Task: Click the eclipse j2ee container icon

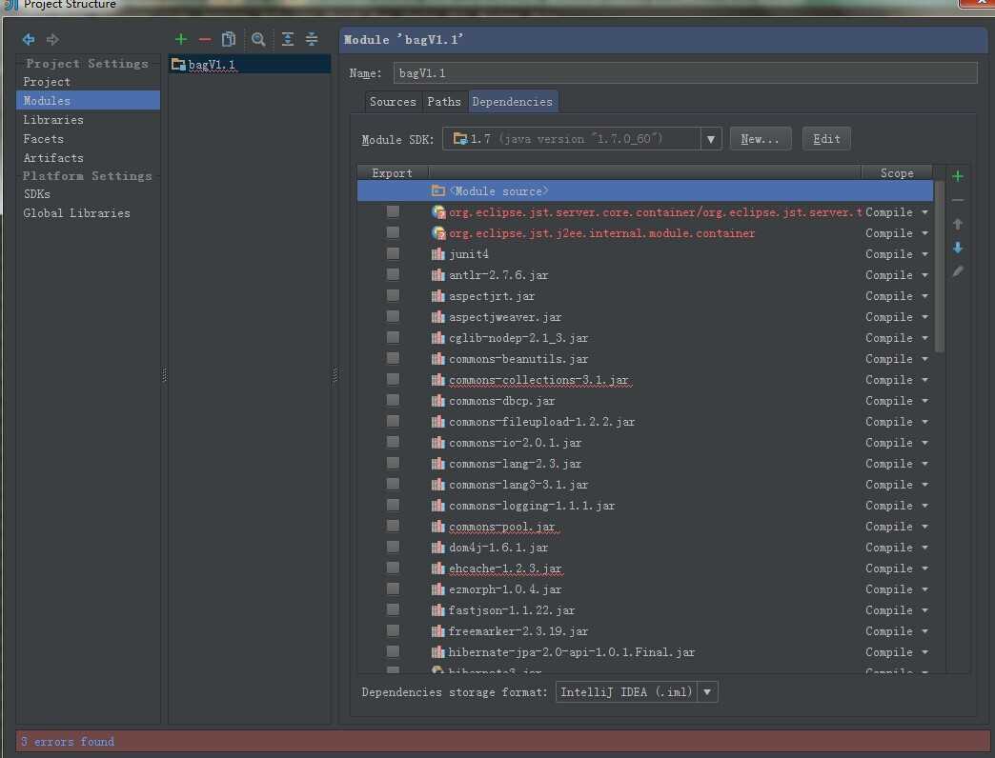Action: coord(437,233)
